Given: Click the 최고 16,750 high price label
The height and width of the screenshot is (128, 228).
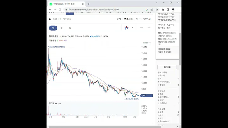Looking at the screenshot, I should [57, 47].
